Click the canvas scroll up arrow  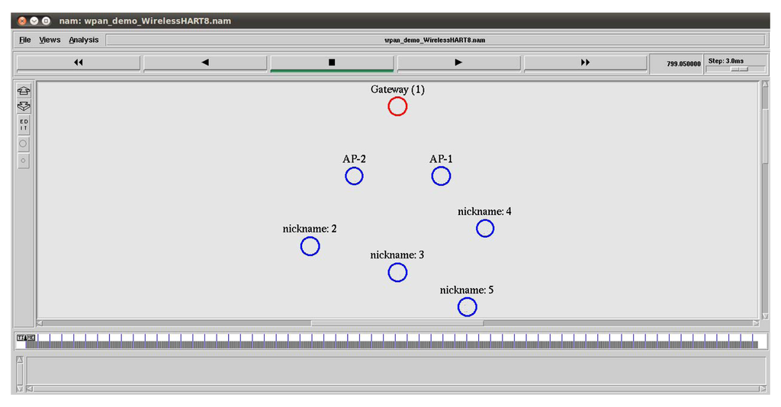coord(766,84)
